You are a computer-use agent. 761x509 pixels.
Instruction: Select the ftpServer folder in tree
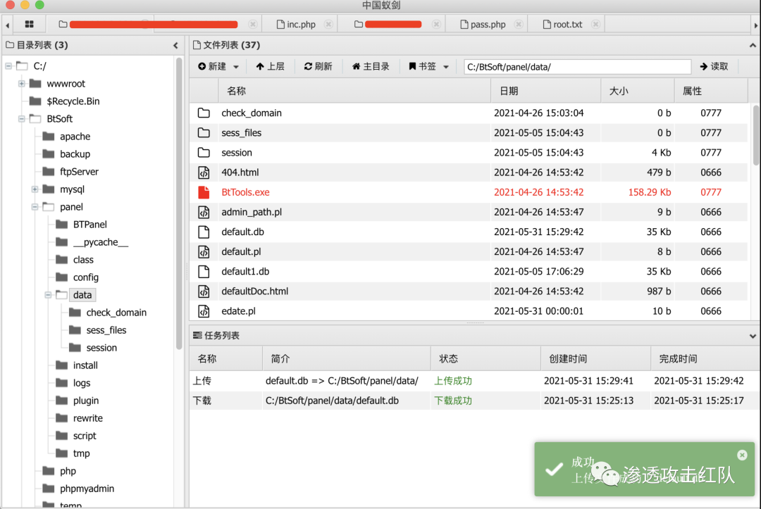tap(79, 172)
